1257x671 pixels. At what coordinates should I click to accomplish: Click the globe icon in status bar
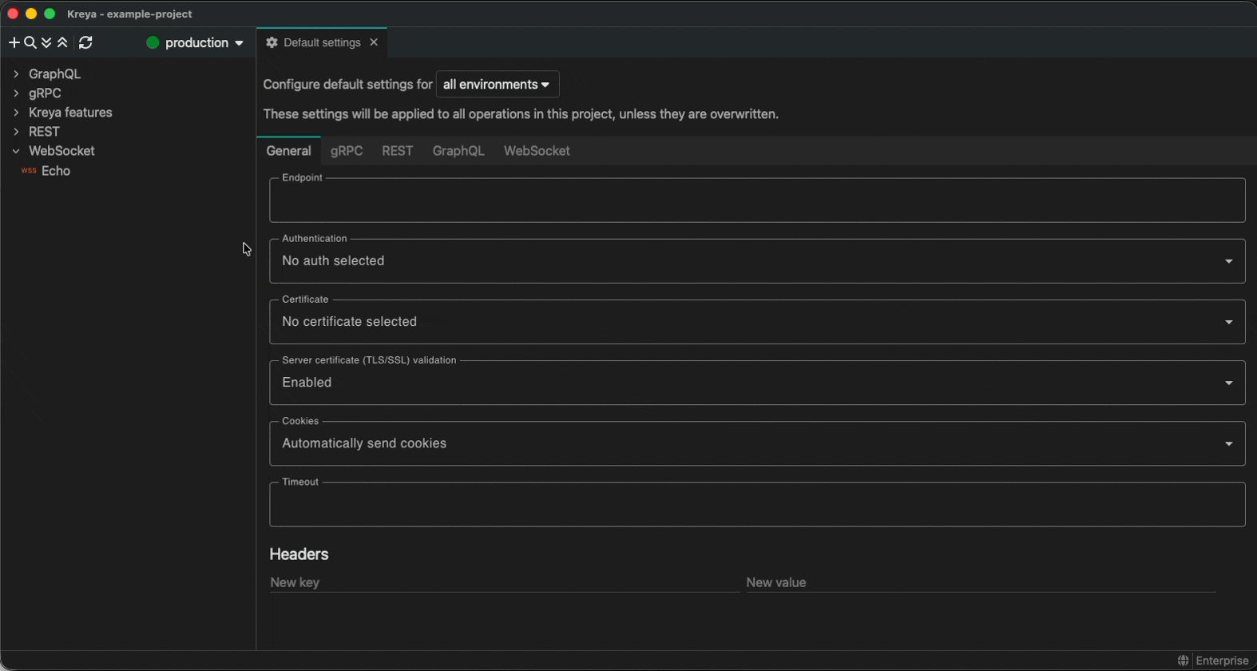(1183, 661)
